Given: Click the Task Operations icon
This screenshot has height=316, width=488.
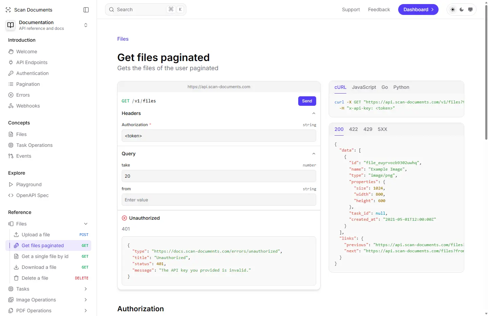Looking at the screenshot, I should 11,145.
